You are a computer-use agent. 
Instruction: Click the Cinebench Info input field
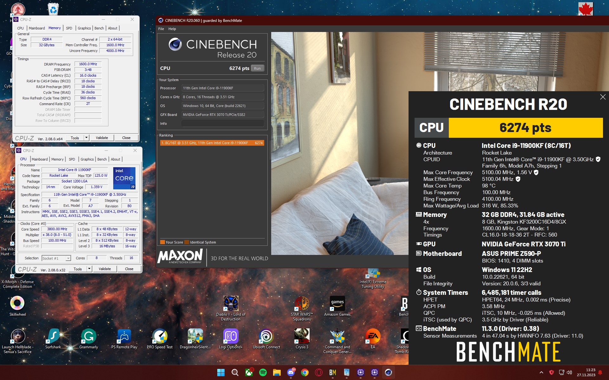pyautogui.click(x=223, y=123)
